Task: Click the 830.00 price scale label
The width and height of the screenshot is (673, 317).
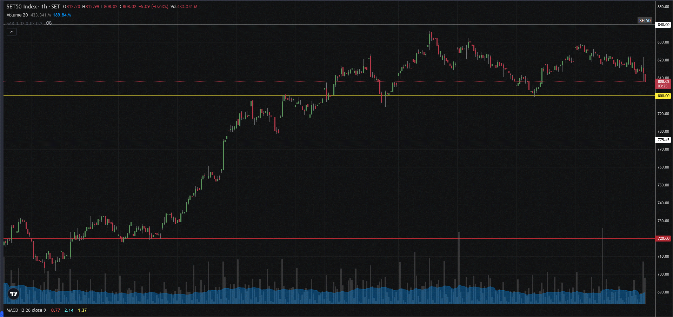Action: pyautogui.click(x=663, y=42)
